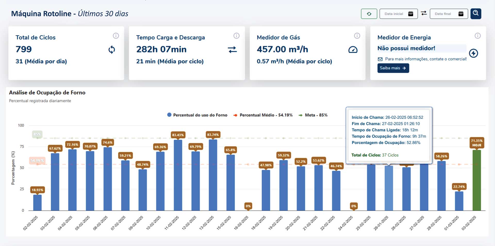Image resolution: width=495 pixels, height=246 pixels.
Task: Click the highlighted light-blue bar under tooltip
Action: tap(389, 188)
